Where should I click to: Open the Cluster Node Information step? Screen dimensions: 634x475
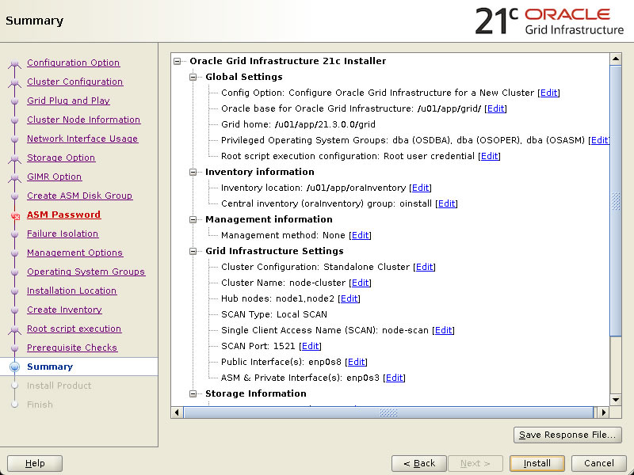[x=84, y=120]
